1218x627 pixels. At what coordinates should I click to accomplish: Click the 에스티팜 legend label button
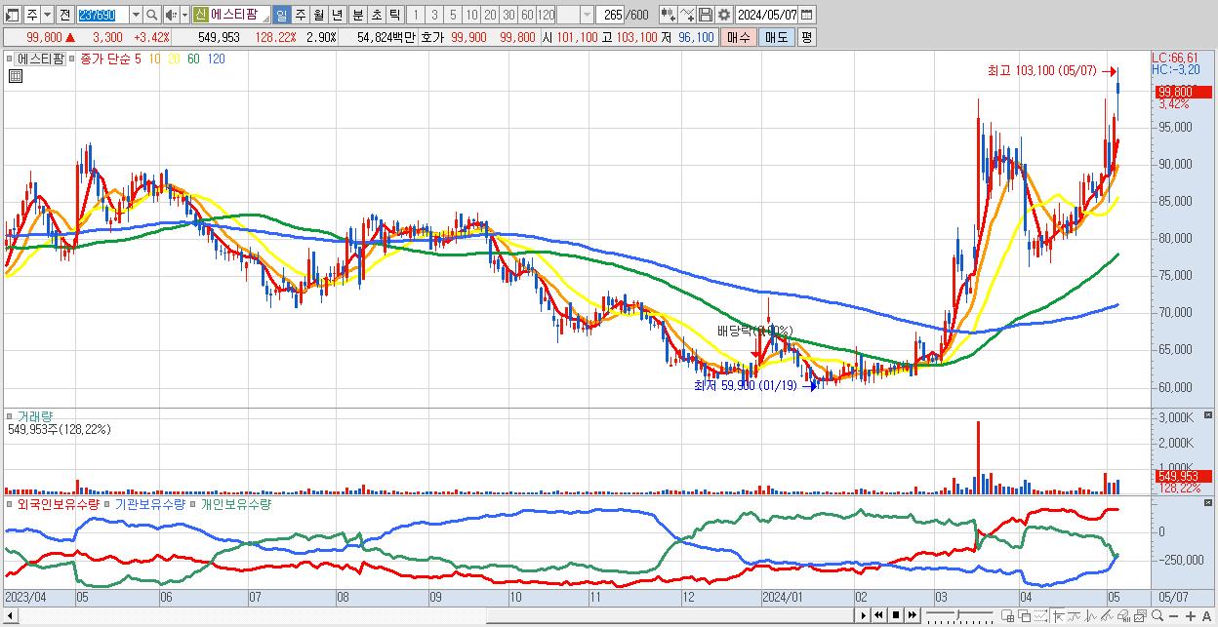coord(38,59)
